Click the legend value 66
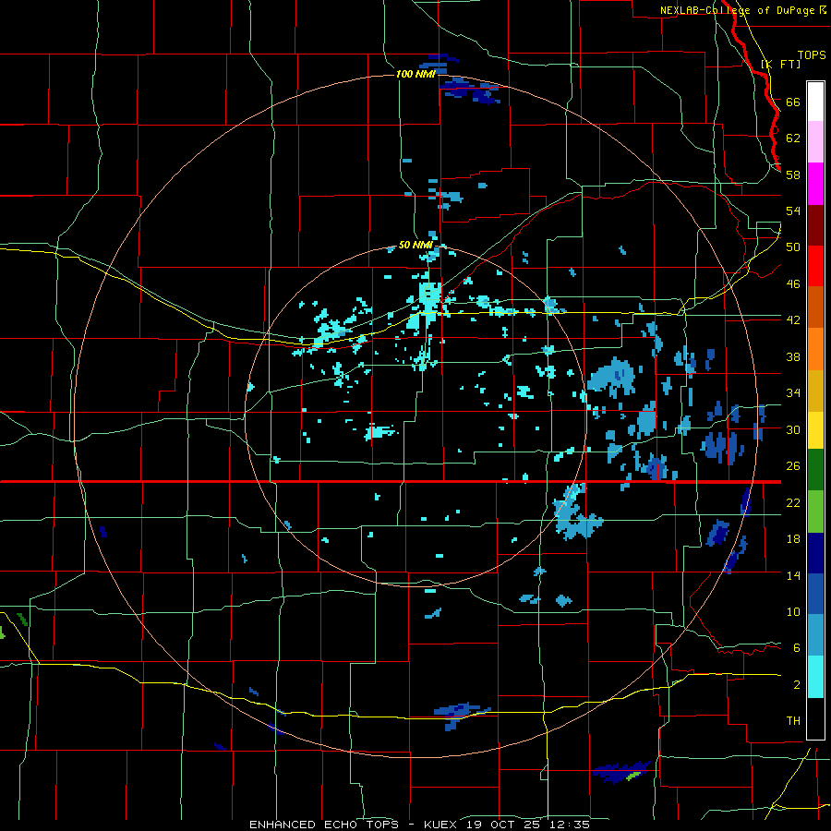This screenshot has width=831, height=831. click(793, 102)
